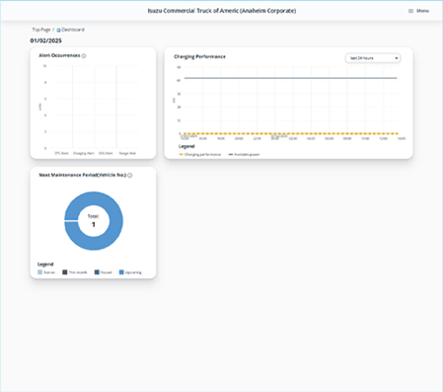The width and height of the screenshot is (443, 392).
Task: Click the DTC Alert axis label
Action: (61, 153)
